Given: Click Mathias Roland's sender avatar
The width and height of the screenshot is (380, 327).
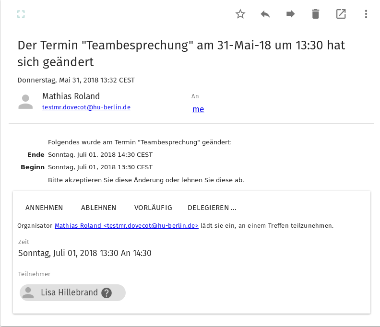Looking at the screenshot, I should tap(25, 102).
